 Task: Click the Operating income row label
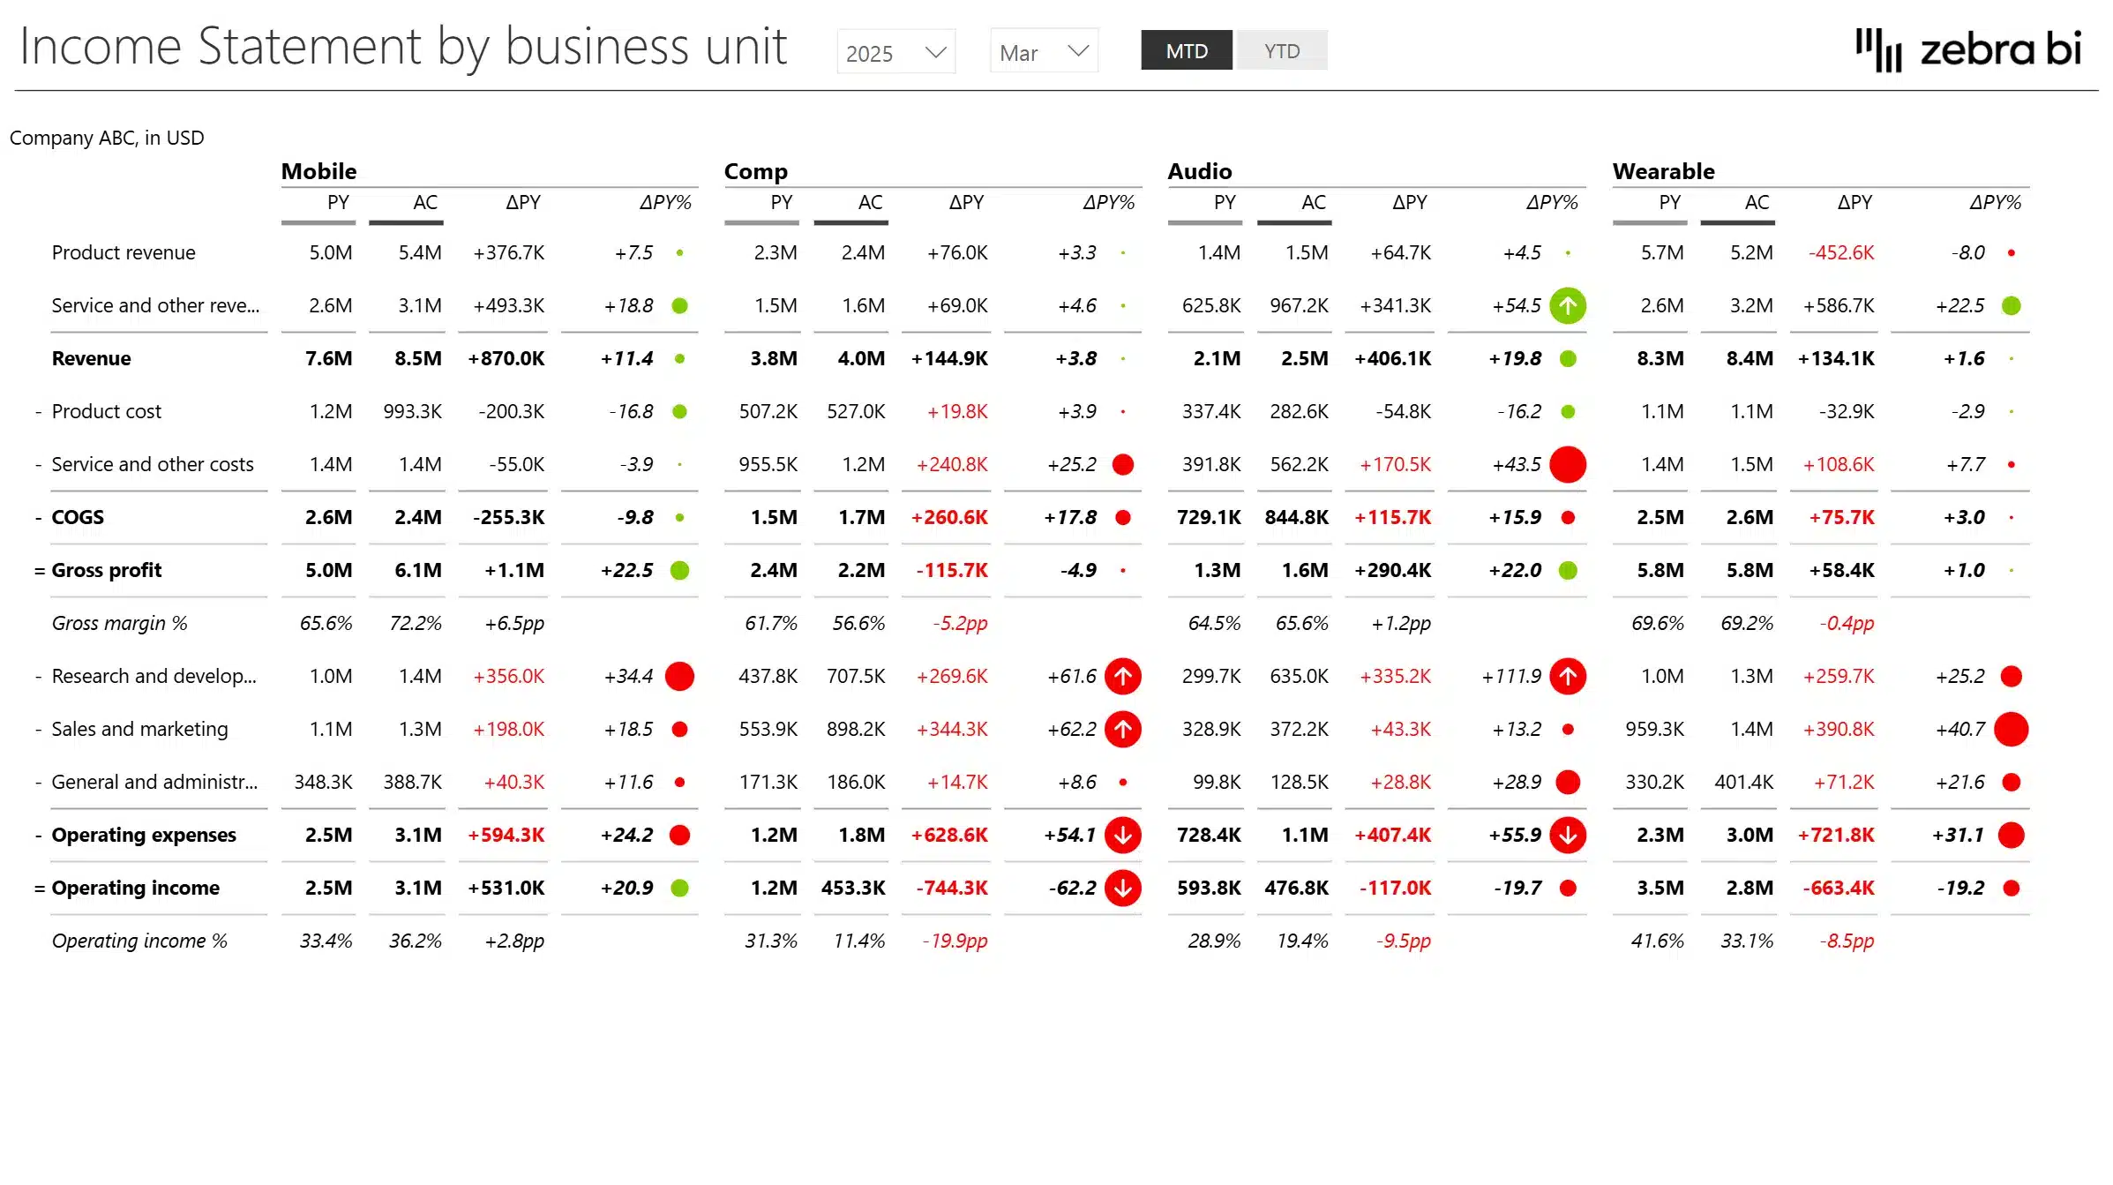click(x=135, y=889)
